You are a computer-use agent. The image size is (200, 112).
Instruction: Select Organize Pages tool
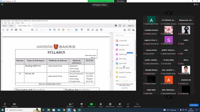pyautogui.click(x=123, y=68)
